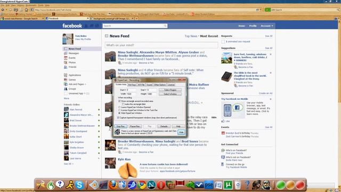This screenshot has height=192, width=341.
Task: Click the orange orb dock icon
Action: click(290, 185)
